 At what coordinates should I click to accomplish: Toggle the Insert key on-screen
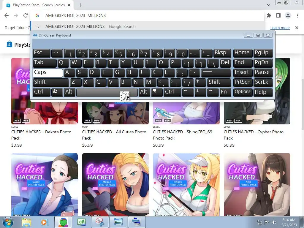pyautogui.click(x=243, y=73)
